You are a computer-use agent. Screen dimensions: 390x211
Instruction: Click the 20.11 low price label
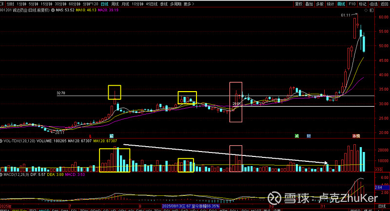click(59, 133)
